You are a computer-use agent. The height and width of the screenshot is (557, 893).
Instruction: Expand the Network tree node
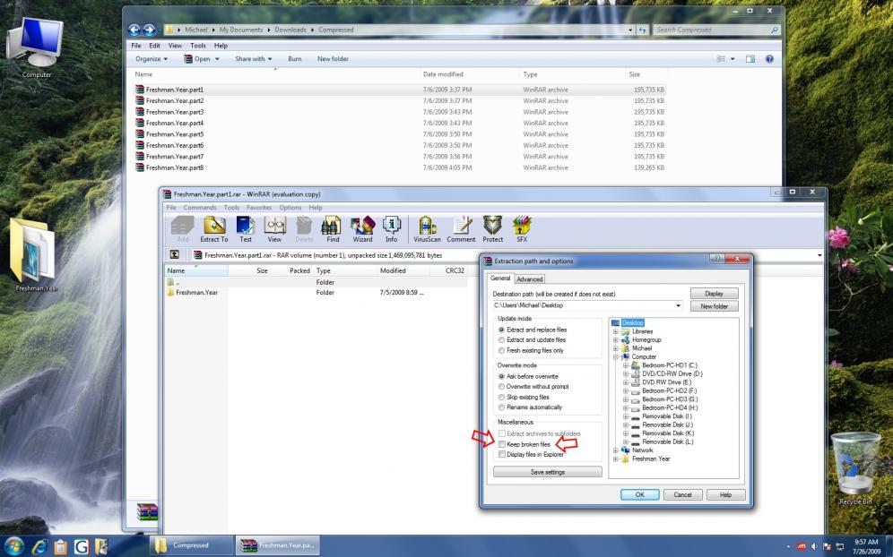pos(616,450)
